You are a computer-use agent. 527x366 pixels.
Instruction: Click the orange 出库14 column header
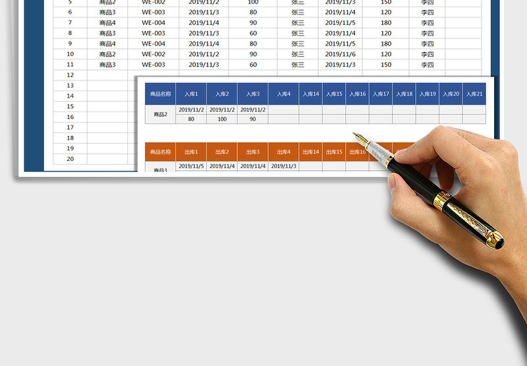(x=310, y=152)
